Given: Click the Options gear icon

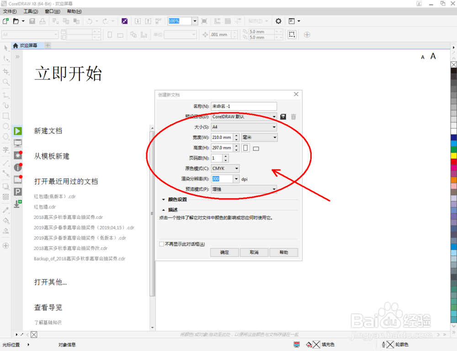Looking at the screenshot, I should tap(278, 21).
